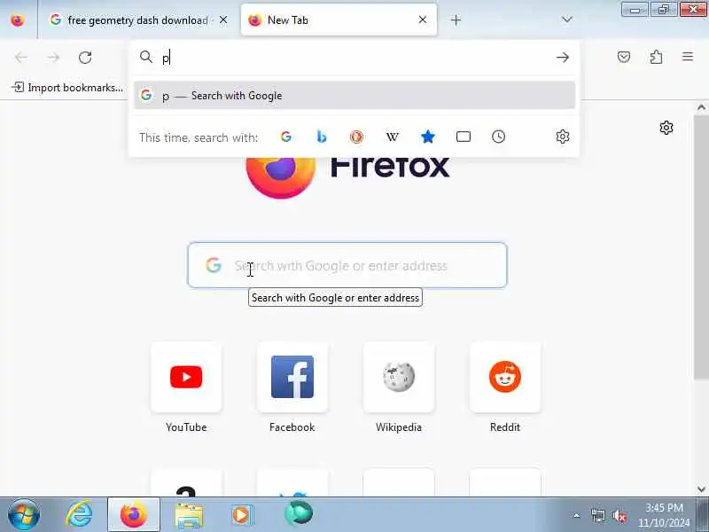709x532 pixels.
Task: Open a new tab with the plus button
Action: (456, 20)
